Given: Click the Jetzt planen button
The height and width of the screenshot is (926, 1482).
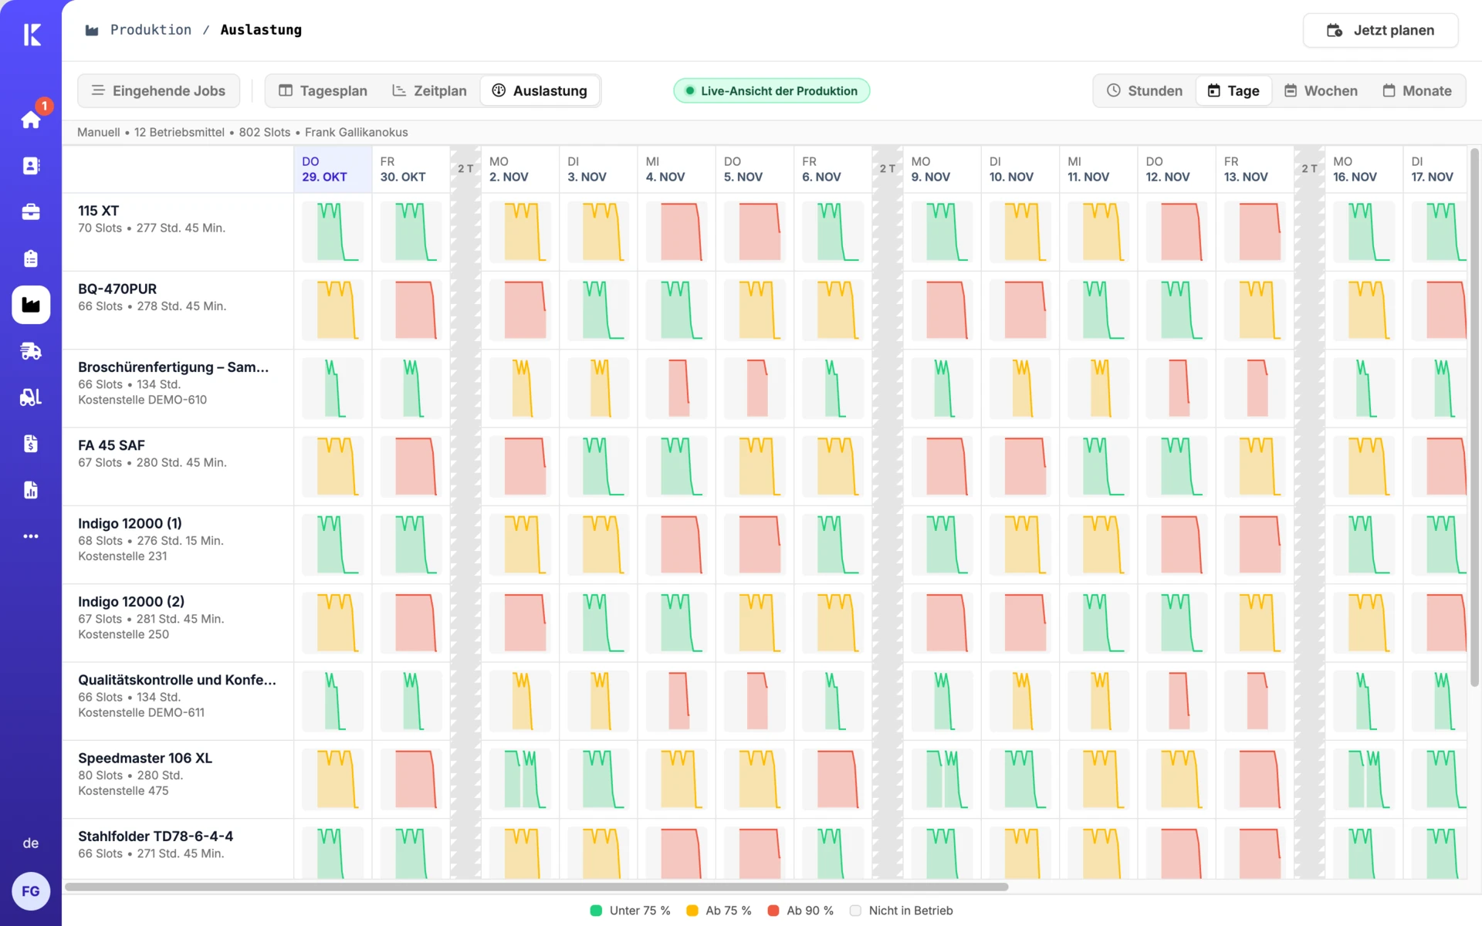Looking at the screenshot, I should tap(1380, 31).
